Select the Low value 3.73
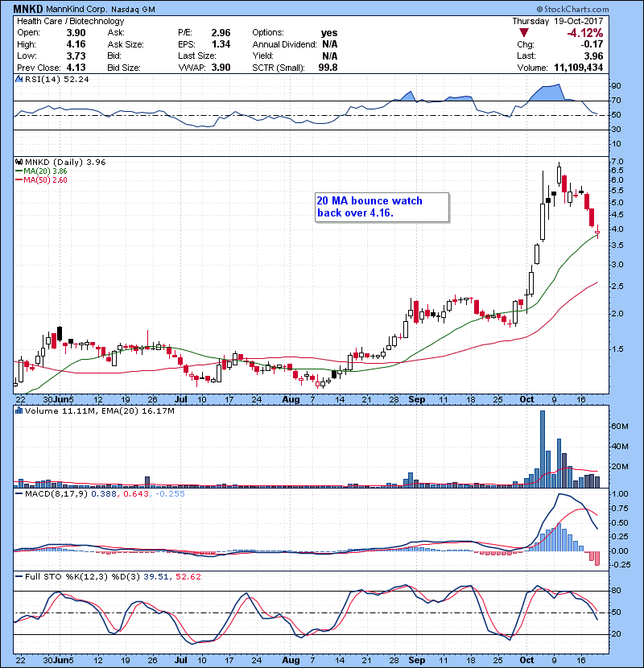This screenshot has height=668, width=644. coord(76,56)
